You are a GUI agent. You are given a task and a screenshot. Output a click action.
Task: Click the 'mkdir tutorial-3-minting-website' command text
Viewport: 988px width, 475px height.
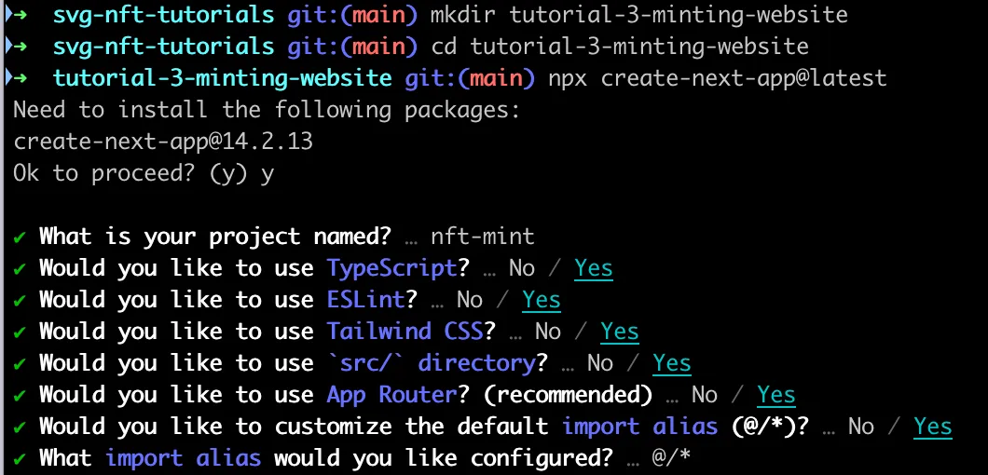tap(638, 15)
